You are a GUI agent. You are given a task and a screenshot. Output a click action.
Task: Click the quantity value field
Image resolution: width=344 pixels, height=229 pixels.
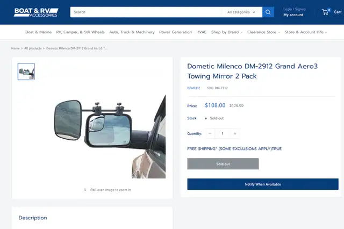click(223, 133)
